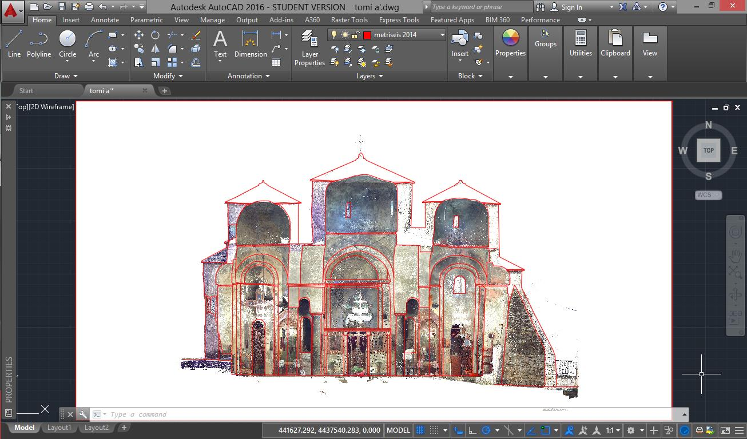The width and height of the screenshot is (747, 439).
Task: Activate the Mirror tool
Action: 155,49
